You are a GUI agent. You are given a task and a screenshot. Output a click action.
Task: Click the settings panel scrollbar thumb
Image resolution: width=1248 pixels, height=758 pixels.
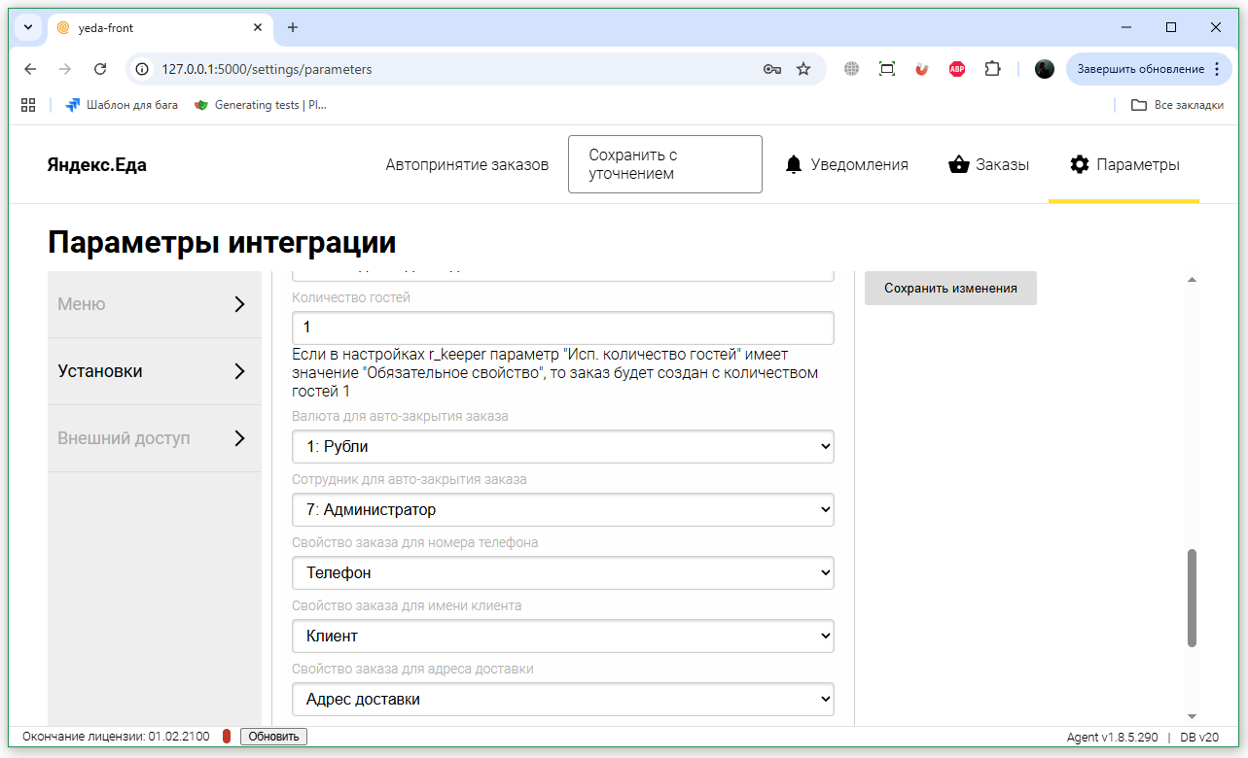(x=1192, y=598)
